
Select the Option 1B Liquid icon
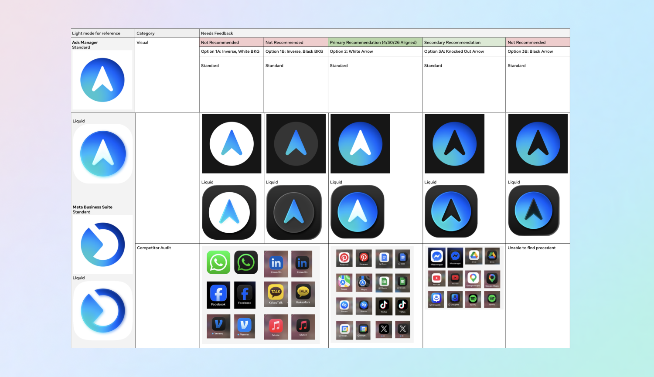pyautogui.click(x=294, y=212)
